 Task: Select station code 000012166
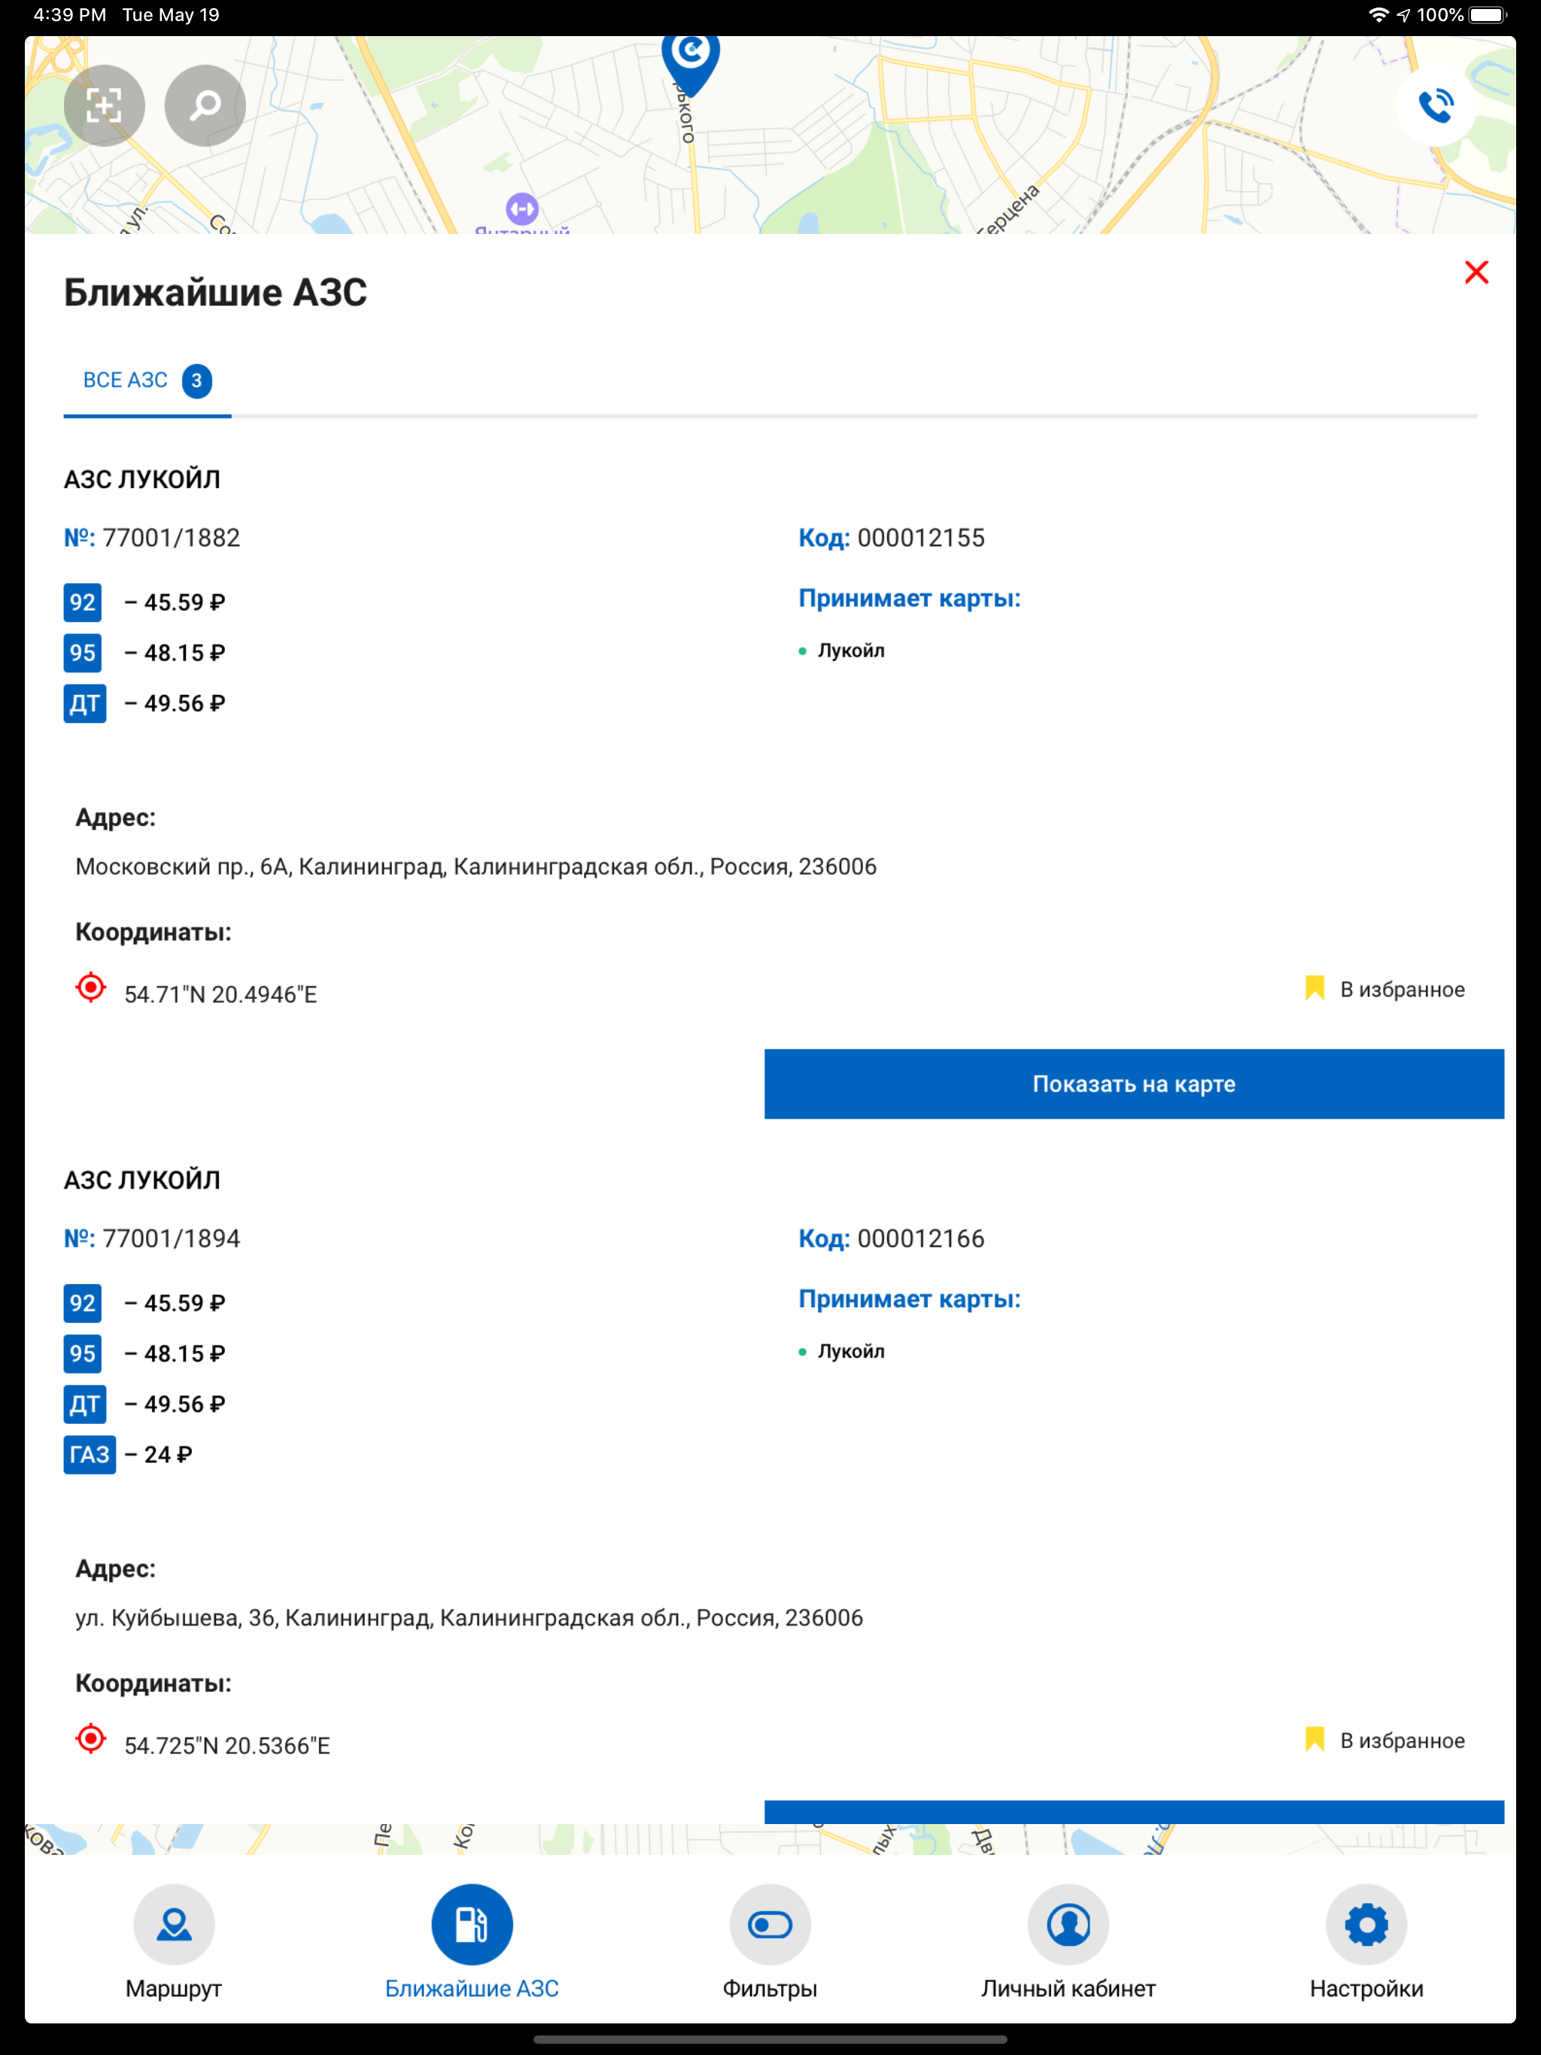pyautogui.click(x=892, y=1238)
